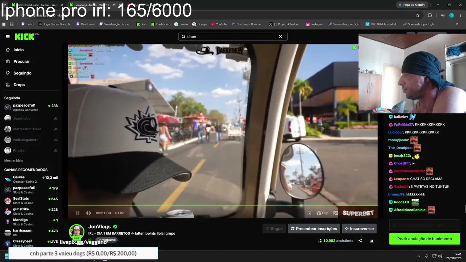
Task: Click Leopanz username in chat
Action: 401,179
